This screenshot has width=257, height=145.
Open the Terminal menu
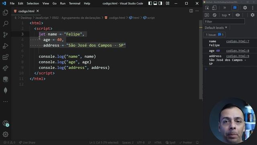(75, 3)
